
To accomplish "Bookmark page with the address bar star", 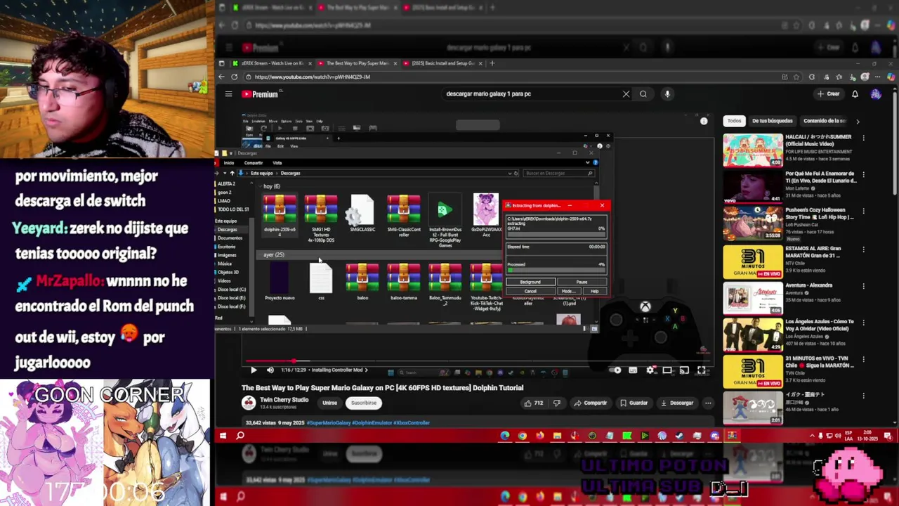I will pyautogui.click(x=796, y=77).
